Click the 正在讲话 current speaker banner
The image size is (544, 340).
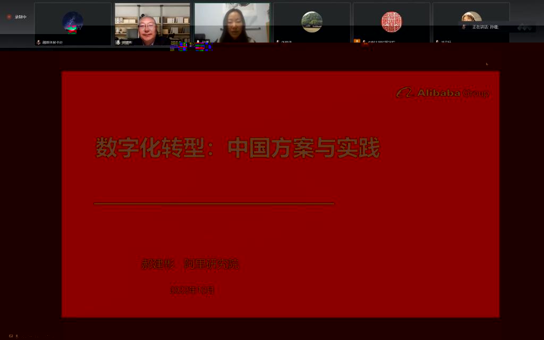tap(496, 27)
